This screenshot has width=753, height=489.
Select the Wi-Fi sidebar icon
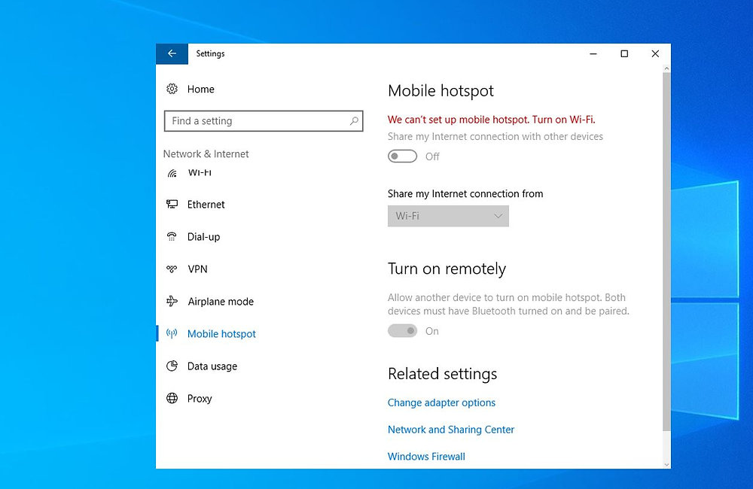tap(172, 172)
